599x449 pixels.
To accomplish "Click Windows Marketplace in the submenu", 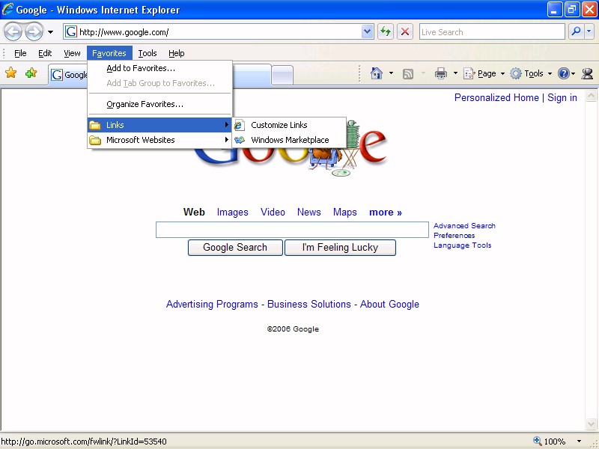I will point(289,140).
